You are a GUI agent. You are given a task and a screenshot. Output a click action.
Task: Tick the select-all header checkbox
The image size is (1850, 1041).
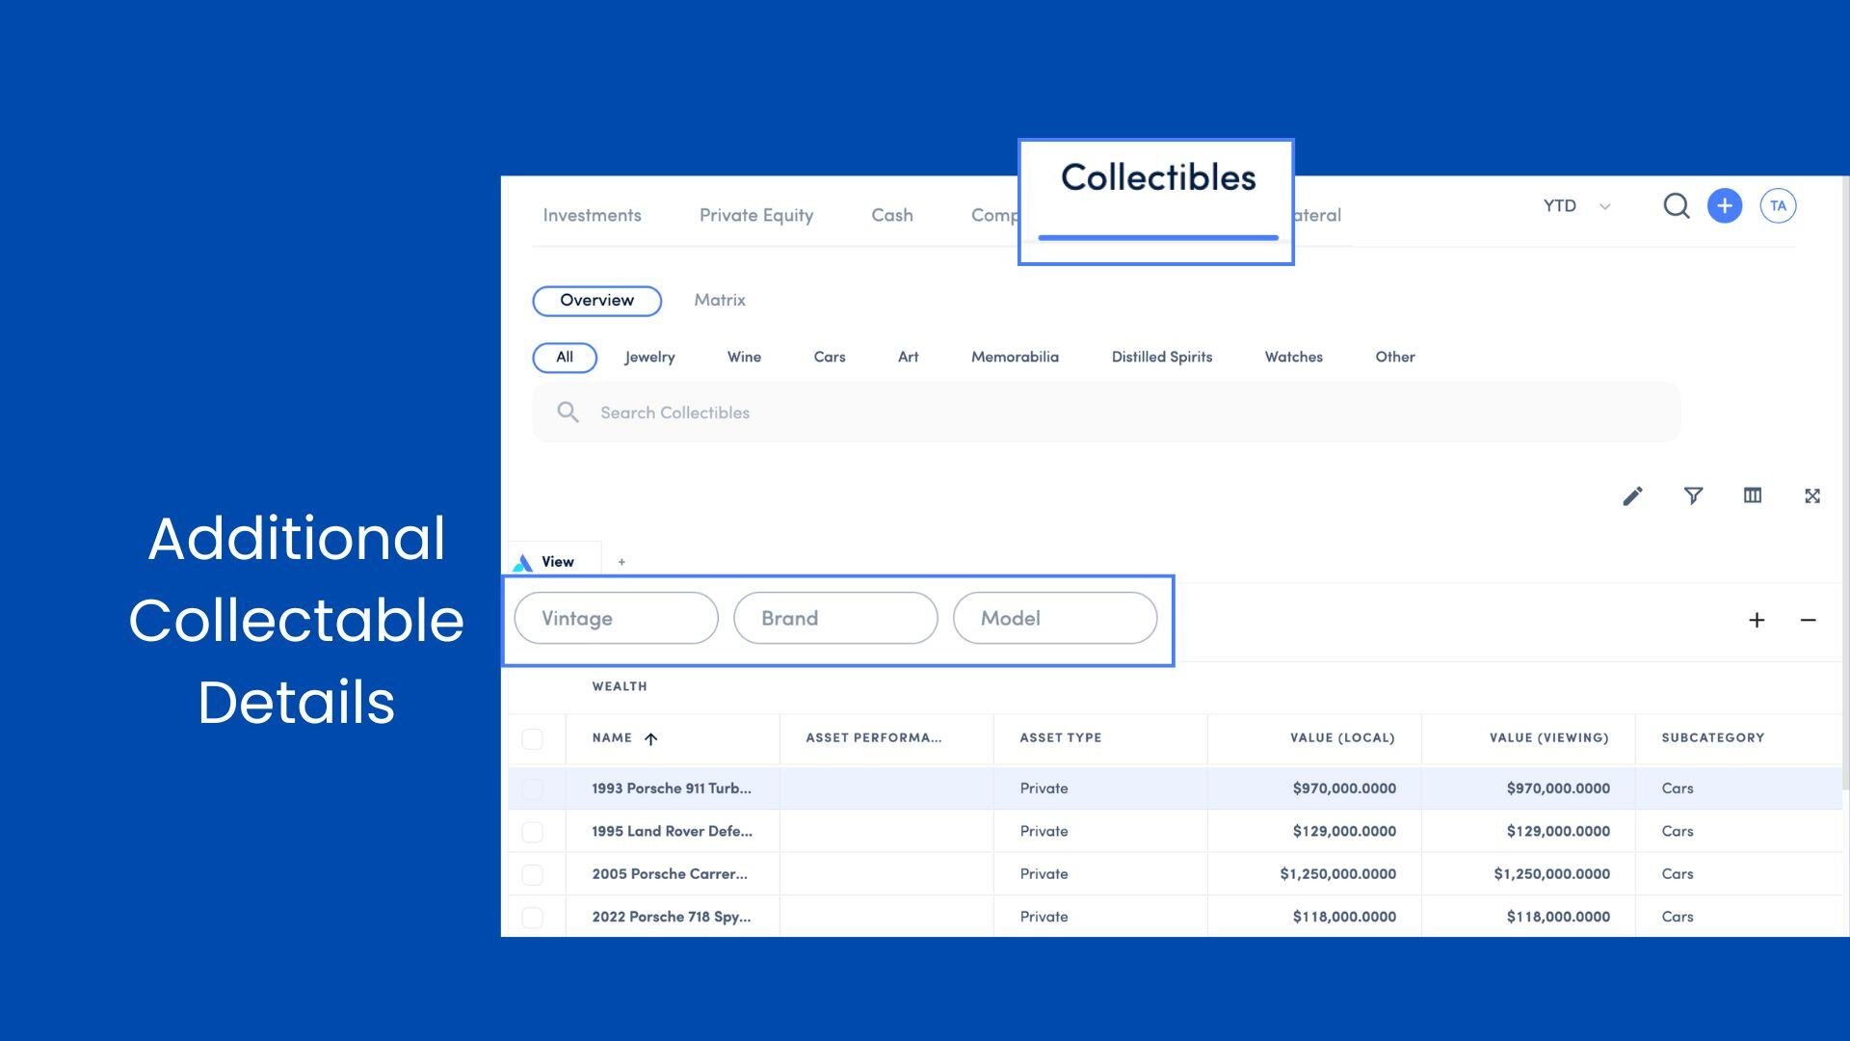coord(532,739)
